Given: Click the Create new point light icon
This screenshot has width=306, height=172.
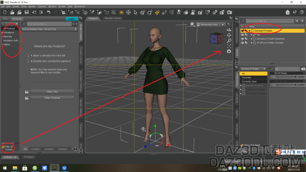Looking at the screenshot, I should pos(78,13).
